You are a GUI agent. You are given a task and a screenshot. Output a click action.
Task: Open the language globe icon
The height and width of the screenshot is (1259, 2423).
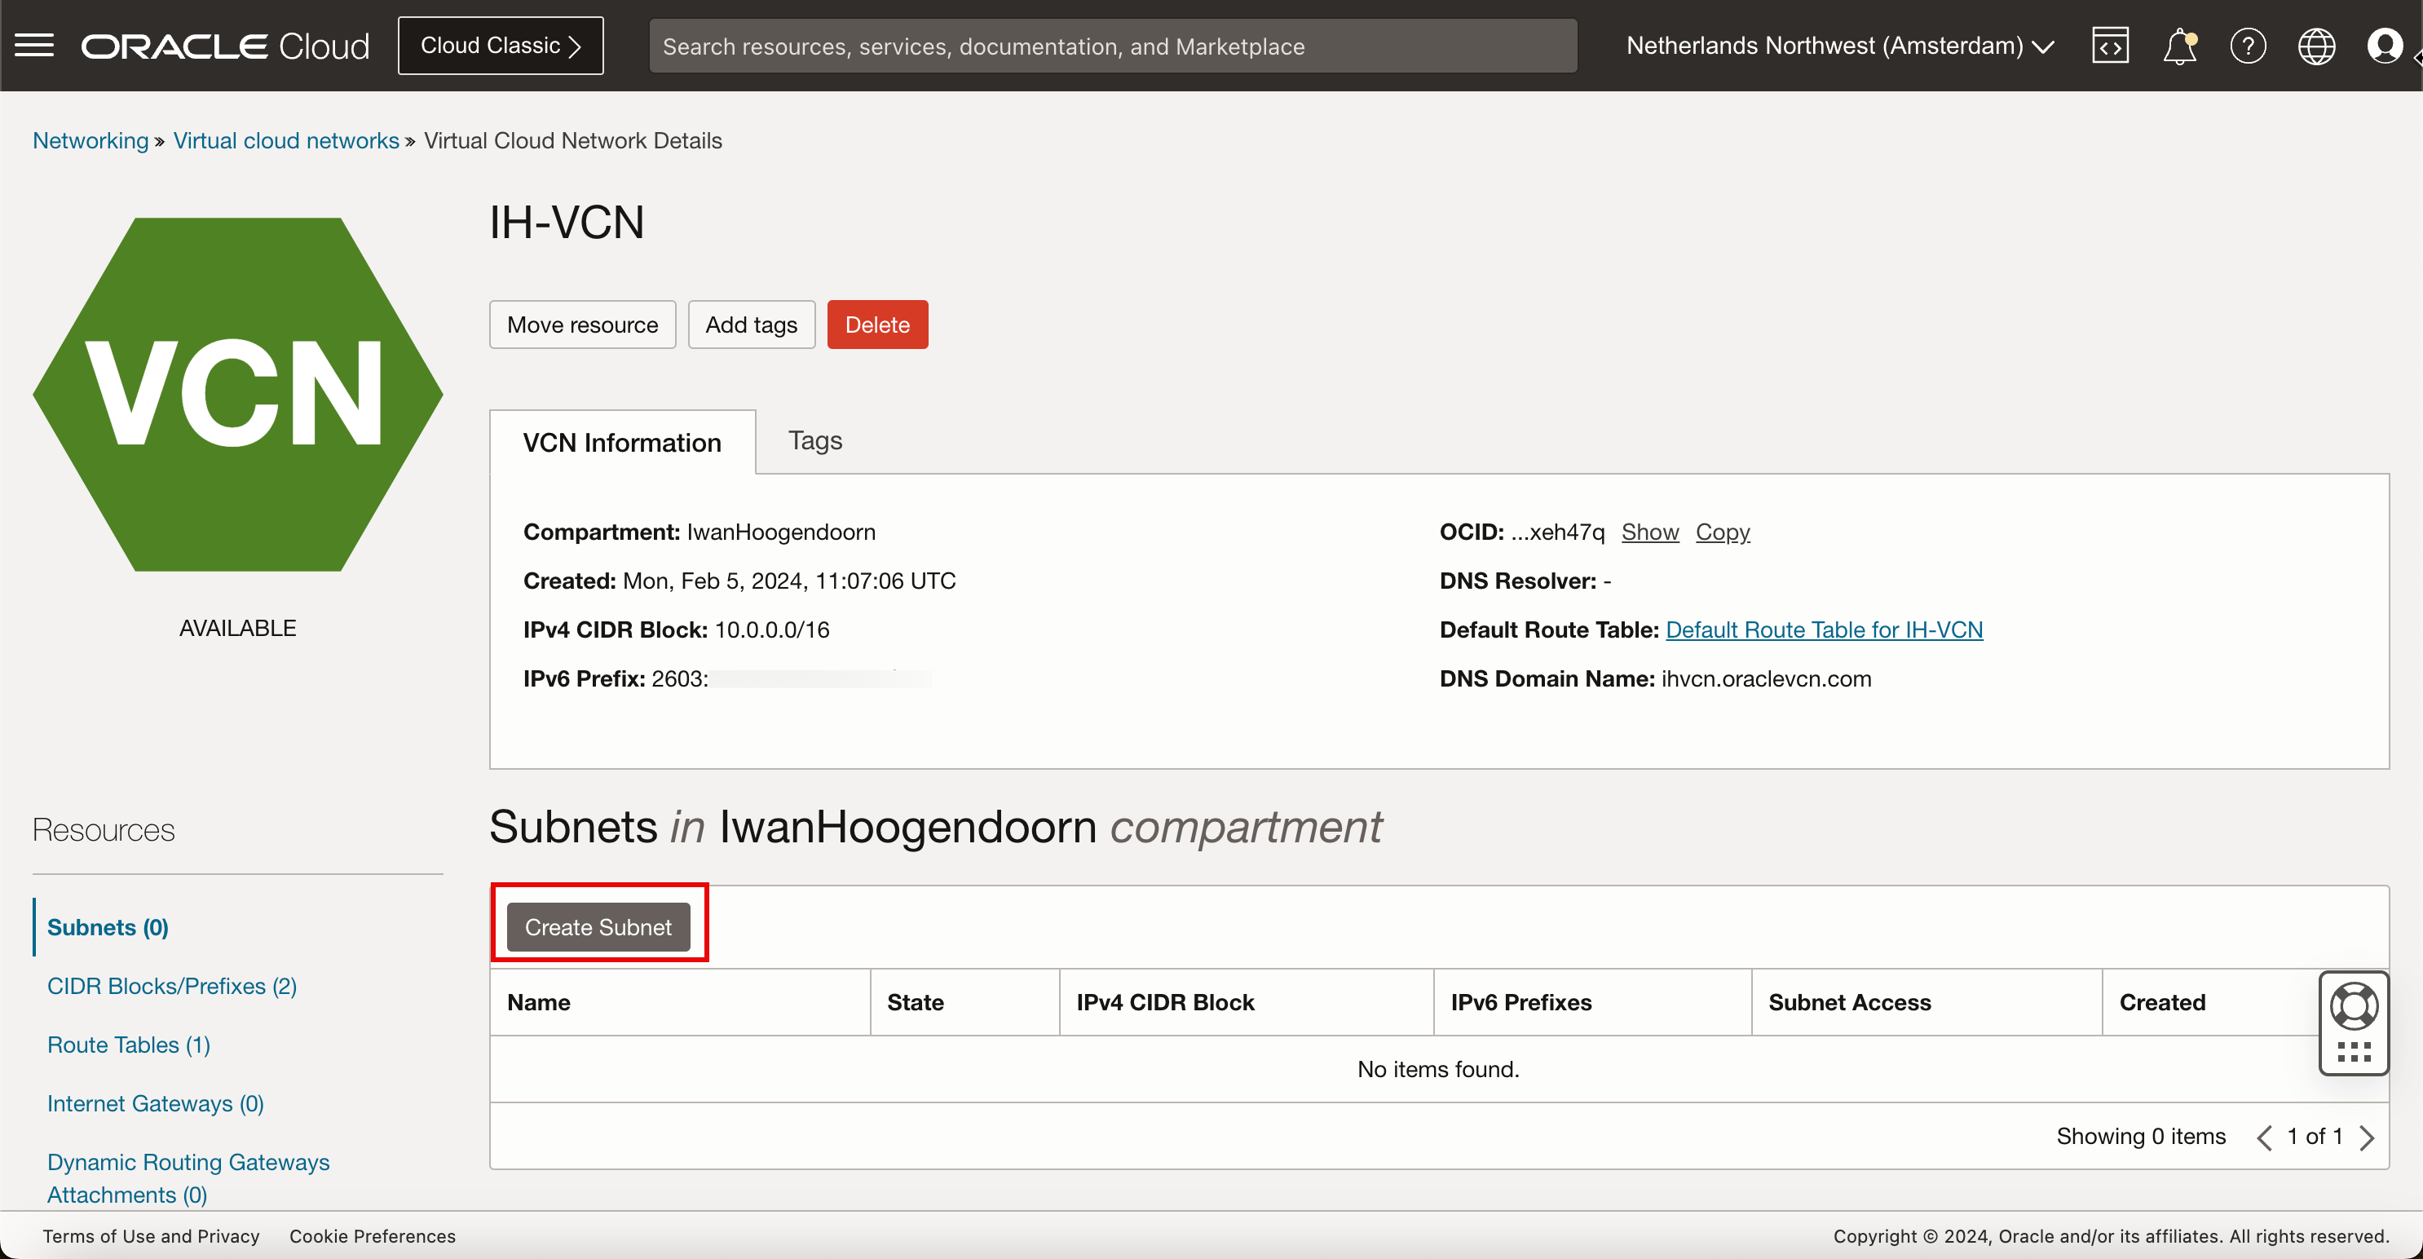click(x=2315, y=45)
